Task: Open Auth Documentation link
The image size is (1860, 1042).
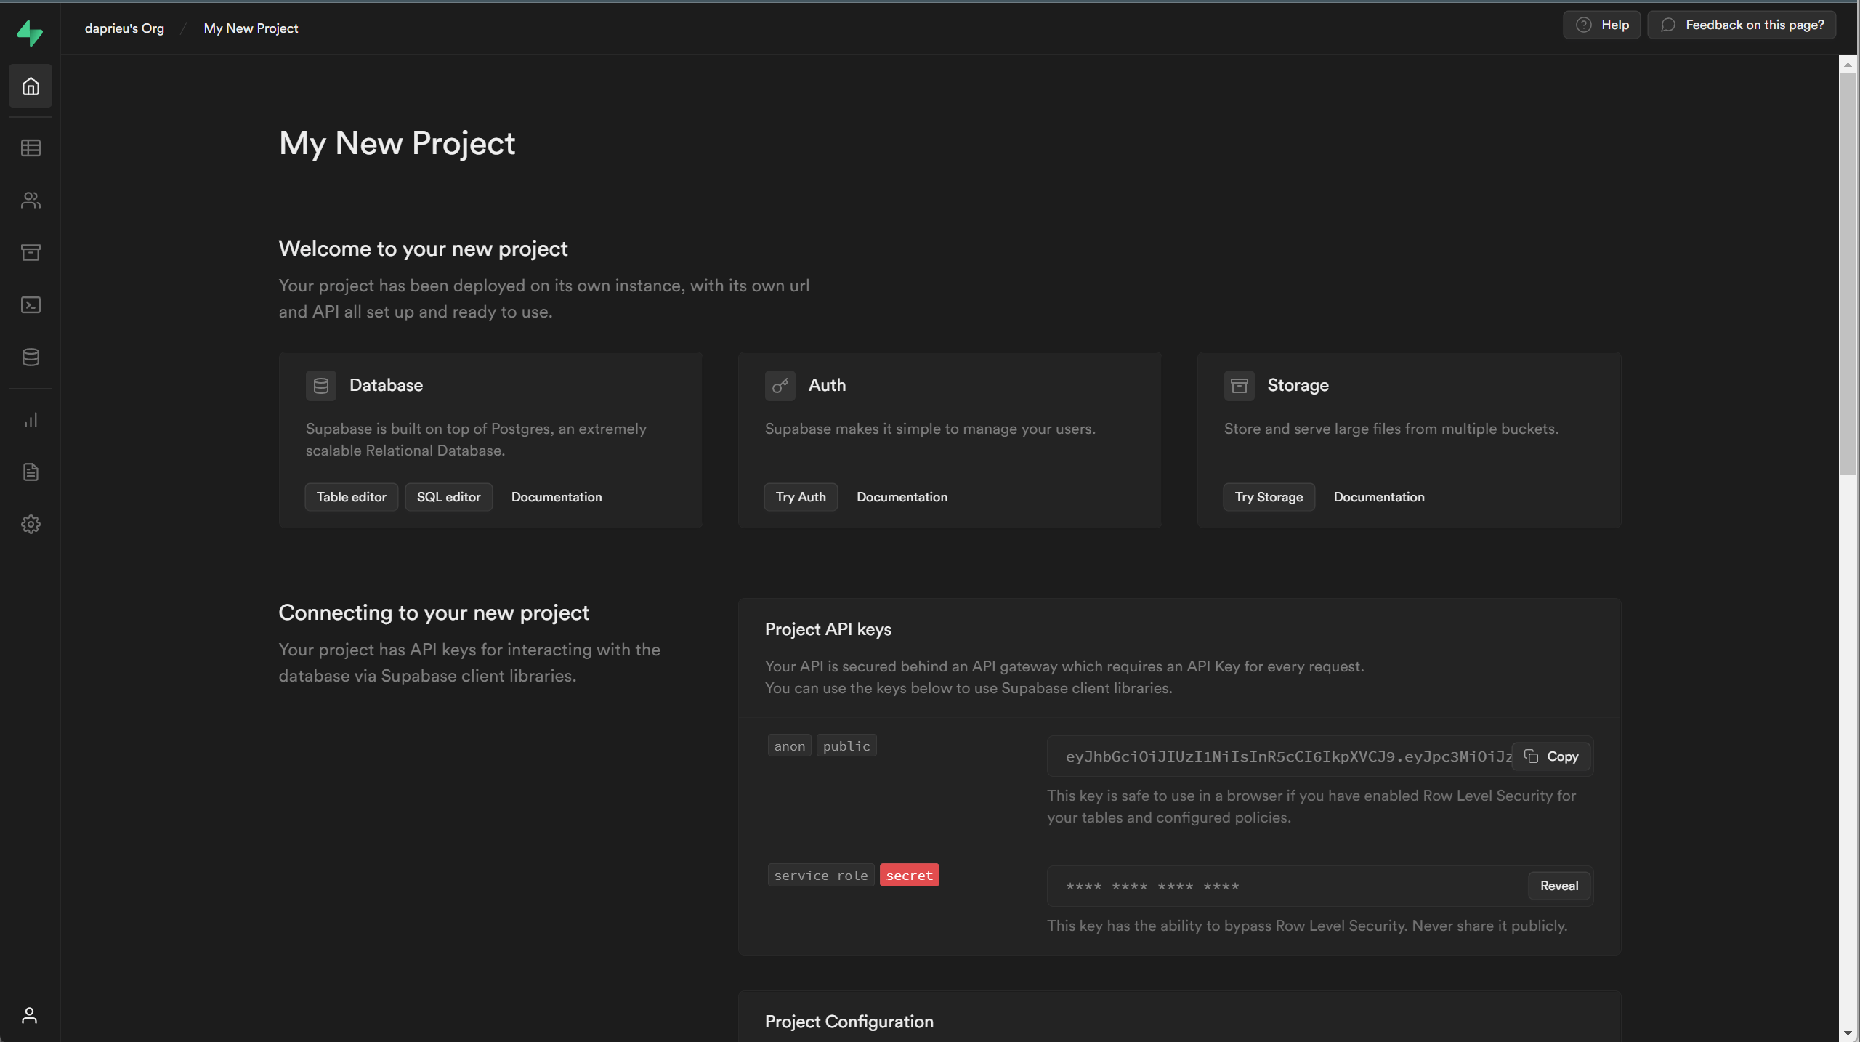Action: click(902, 497)
